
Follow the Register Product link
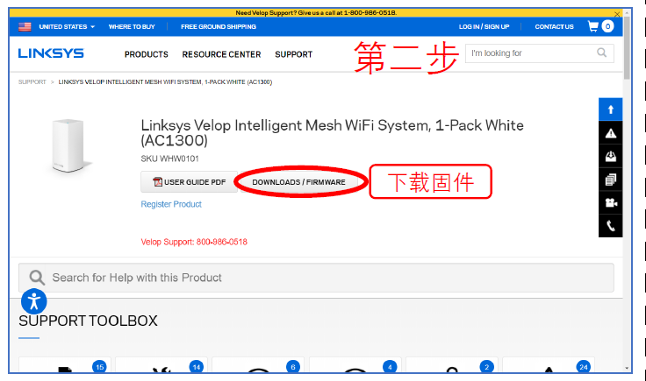[171, 204]
